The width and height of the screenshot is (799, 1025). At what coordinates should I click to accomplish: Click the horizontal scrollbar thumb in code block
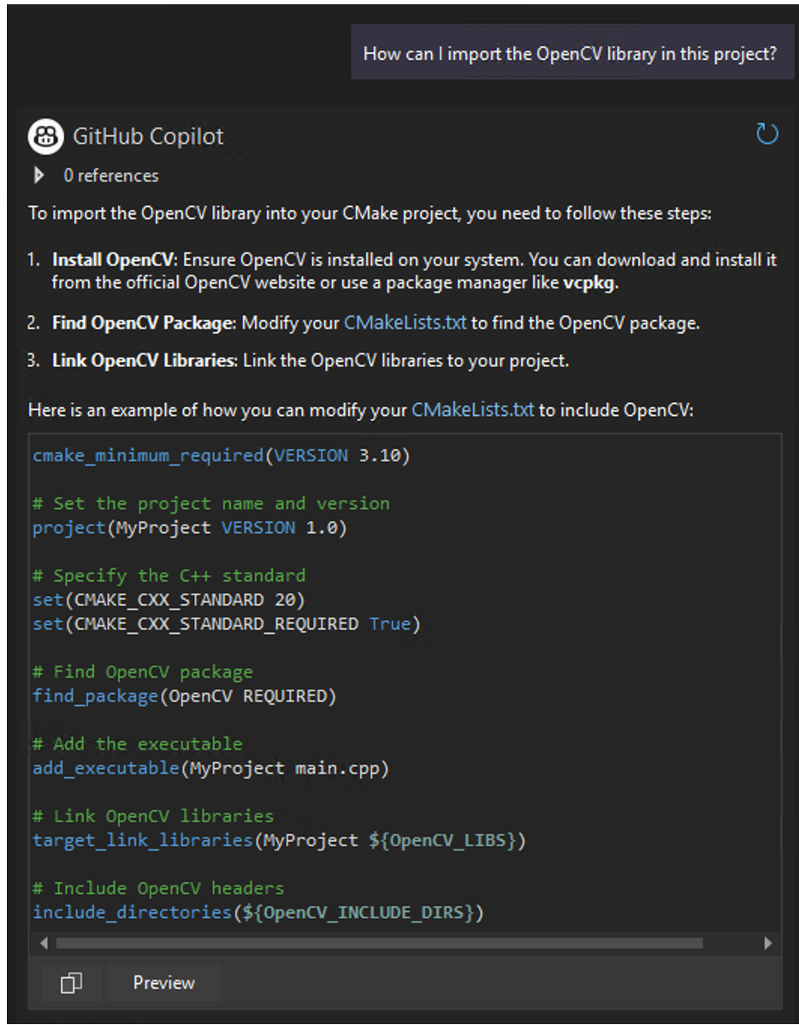[378, 943]
